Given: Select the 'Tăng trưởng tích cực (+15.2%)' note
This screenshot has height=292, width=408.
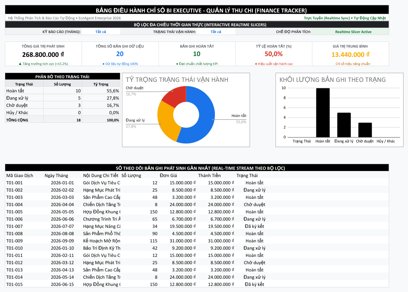Looking at the screenshot, I should click(43, 64).
